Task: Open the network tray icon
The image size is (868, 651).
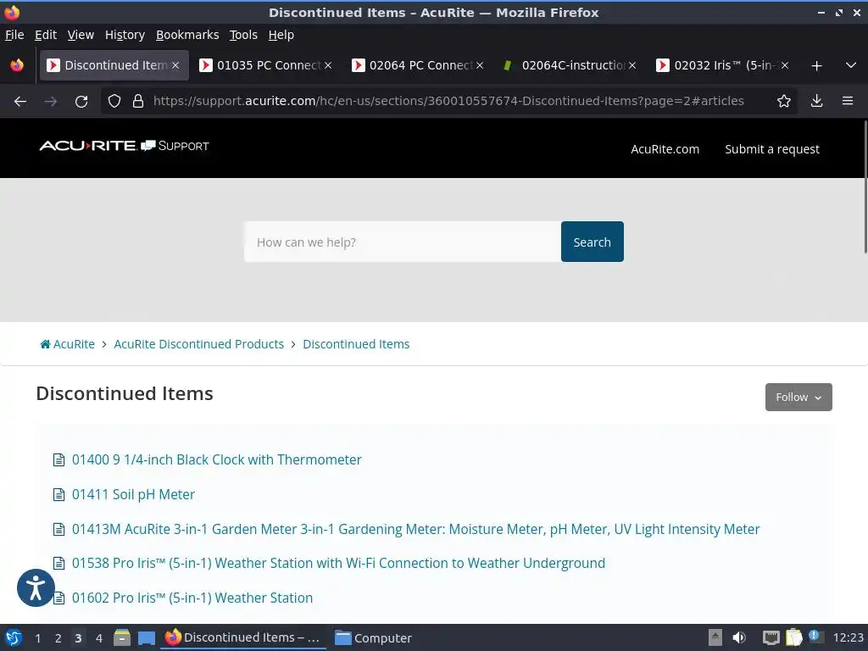Action: (x=771, y=637)
